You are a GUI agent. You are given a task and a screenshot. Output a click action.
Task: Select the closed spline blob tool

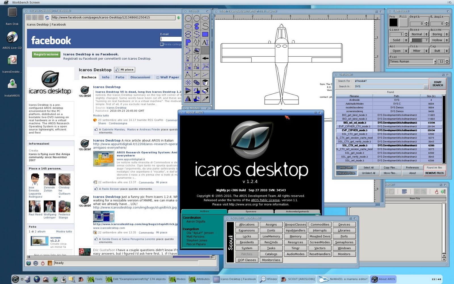point(197,26)
